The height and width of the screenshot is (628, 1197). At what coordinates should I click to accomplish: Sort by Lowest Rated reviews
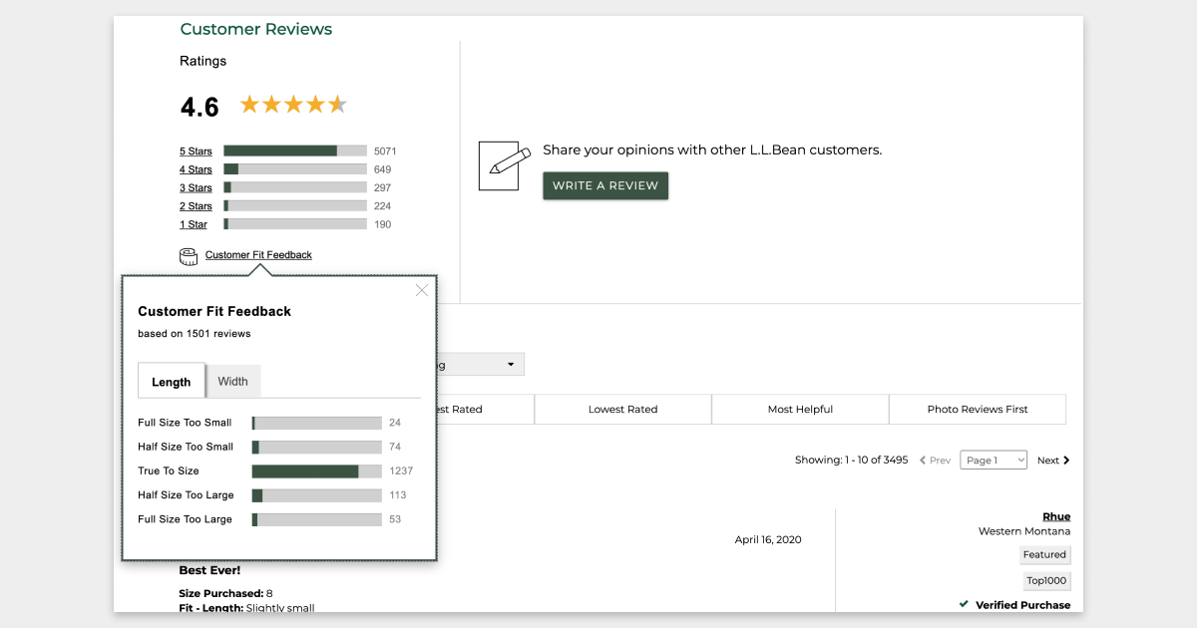[x=622, y=409]
